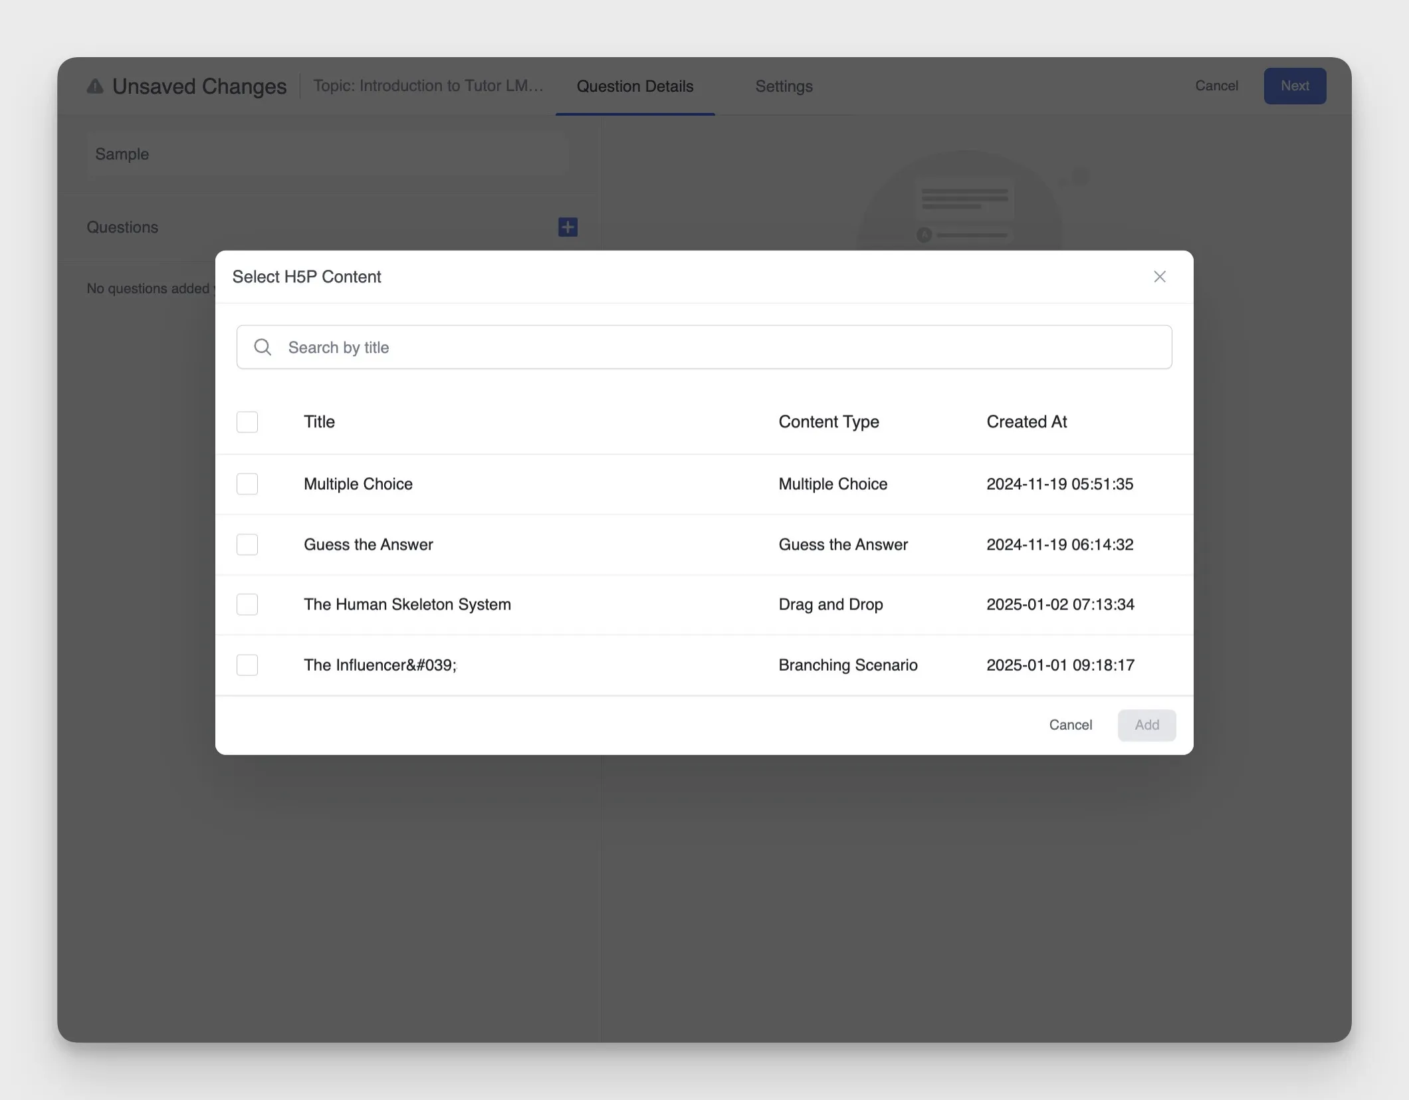This screenshot has width=1409, height=1100.
Task: Switch to the Question Details tab
Action: click(x=635, y=86)
